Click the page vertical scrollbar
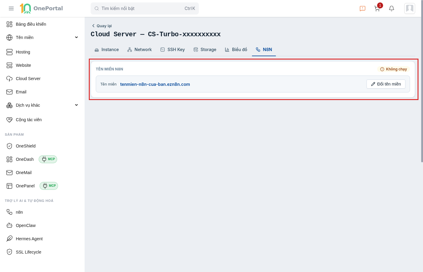This screenshot has width=423, height=272. pos(422,82)
